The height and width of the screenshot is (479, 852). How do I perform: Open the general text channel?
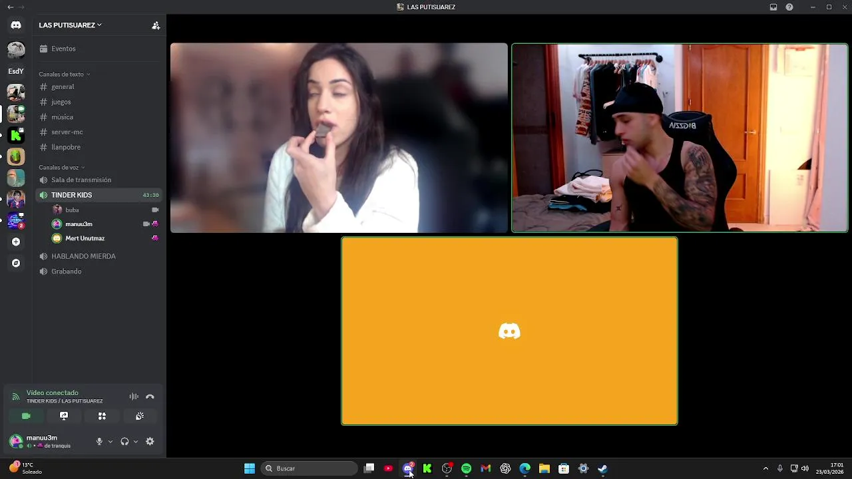click(100, 86)
